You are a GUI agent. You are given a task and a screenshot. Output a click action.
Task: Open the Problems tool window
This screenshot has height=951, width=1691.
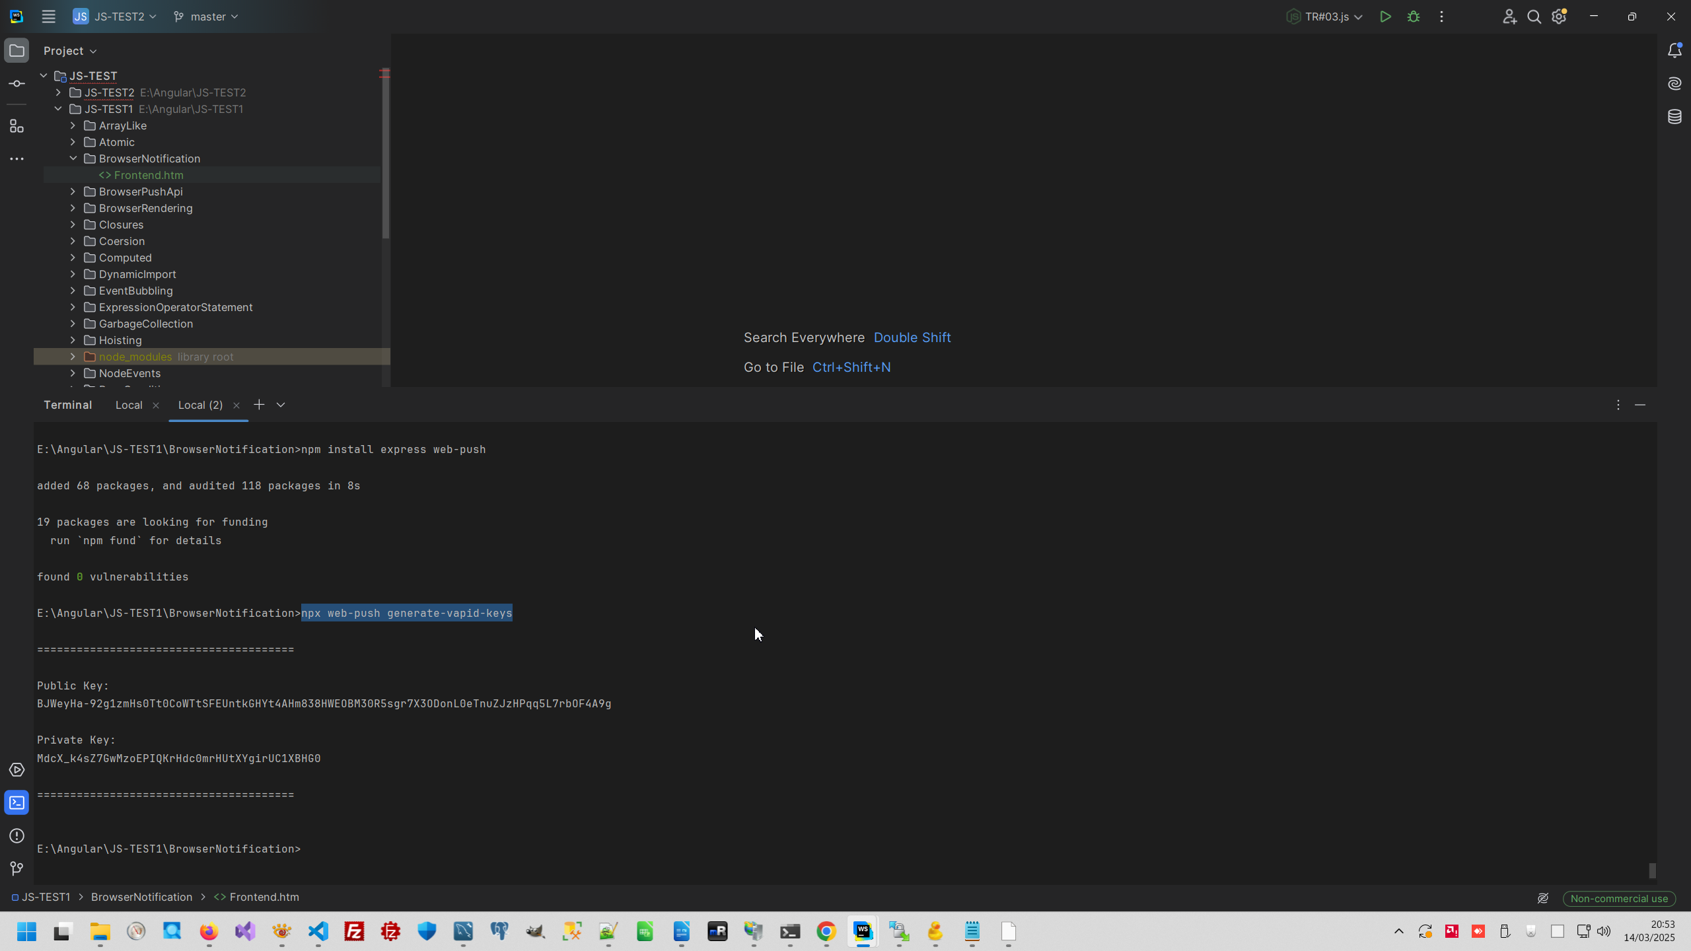point(17,836)
